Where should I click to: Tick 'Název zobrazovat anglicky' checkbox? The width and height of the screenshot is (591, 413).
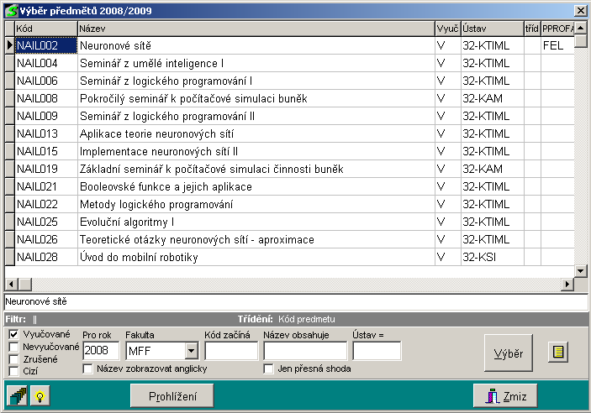[88, 369]
